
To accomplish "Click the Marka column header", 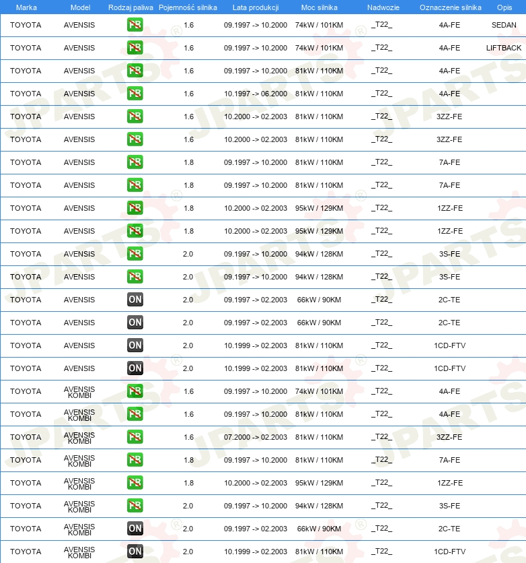I will (x=26, y=7).
